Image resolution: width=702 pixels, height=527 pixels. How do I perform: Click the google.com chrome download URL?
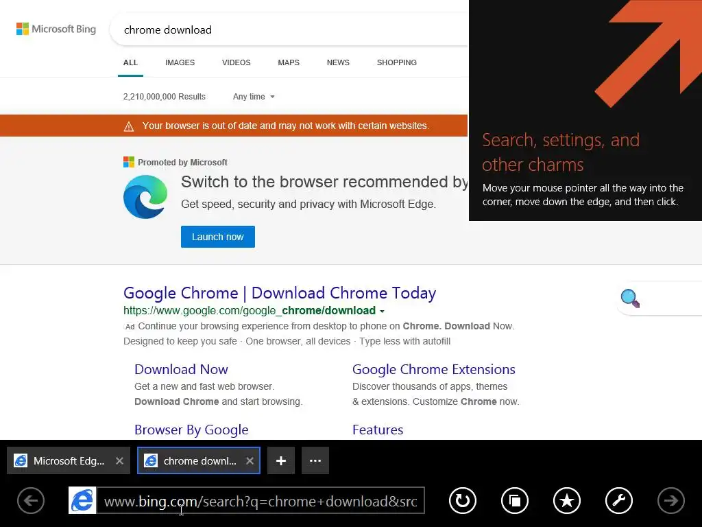coord(250,311)
